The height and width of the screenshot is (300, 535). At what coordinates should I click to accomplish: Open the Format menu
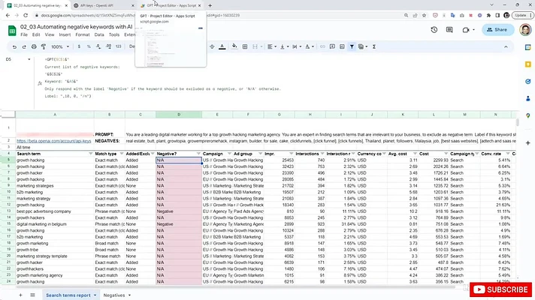point(82,34)
